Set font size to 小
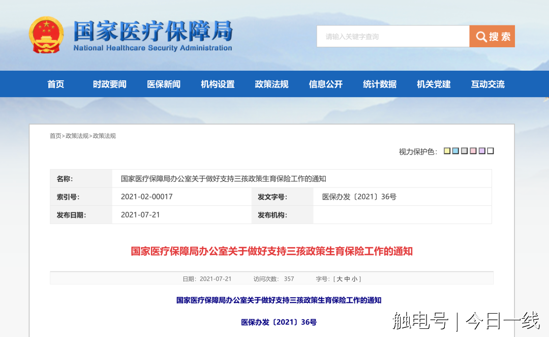This screenshot has height=337, width=549. click(x=355, y=279)
